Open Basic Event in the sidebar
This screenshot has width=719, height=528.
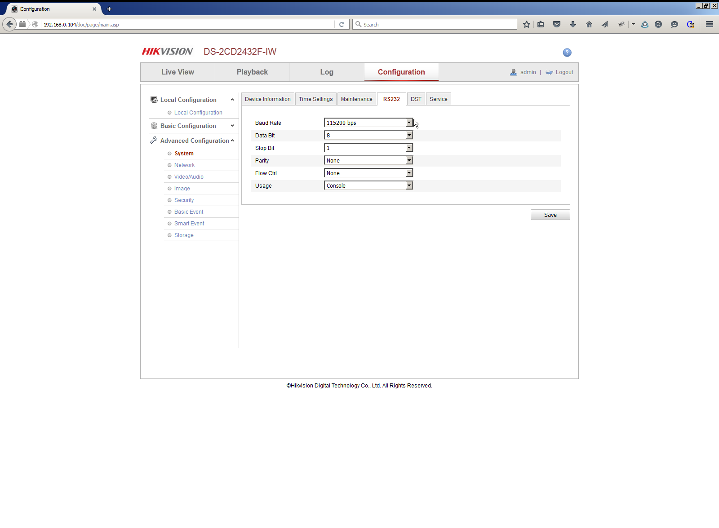189,212
